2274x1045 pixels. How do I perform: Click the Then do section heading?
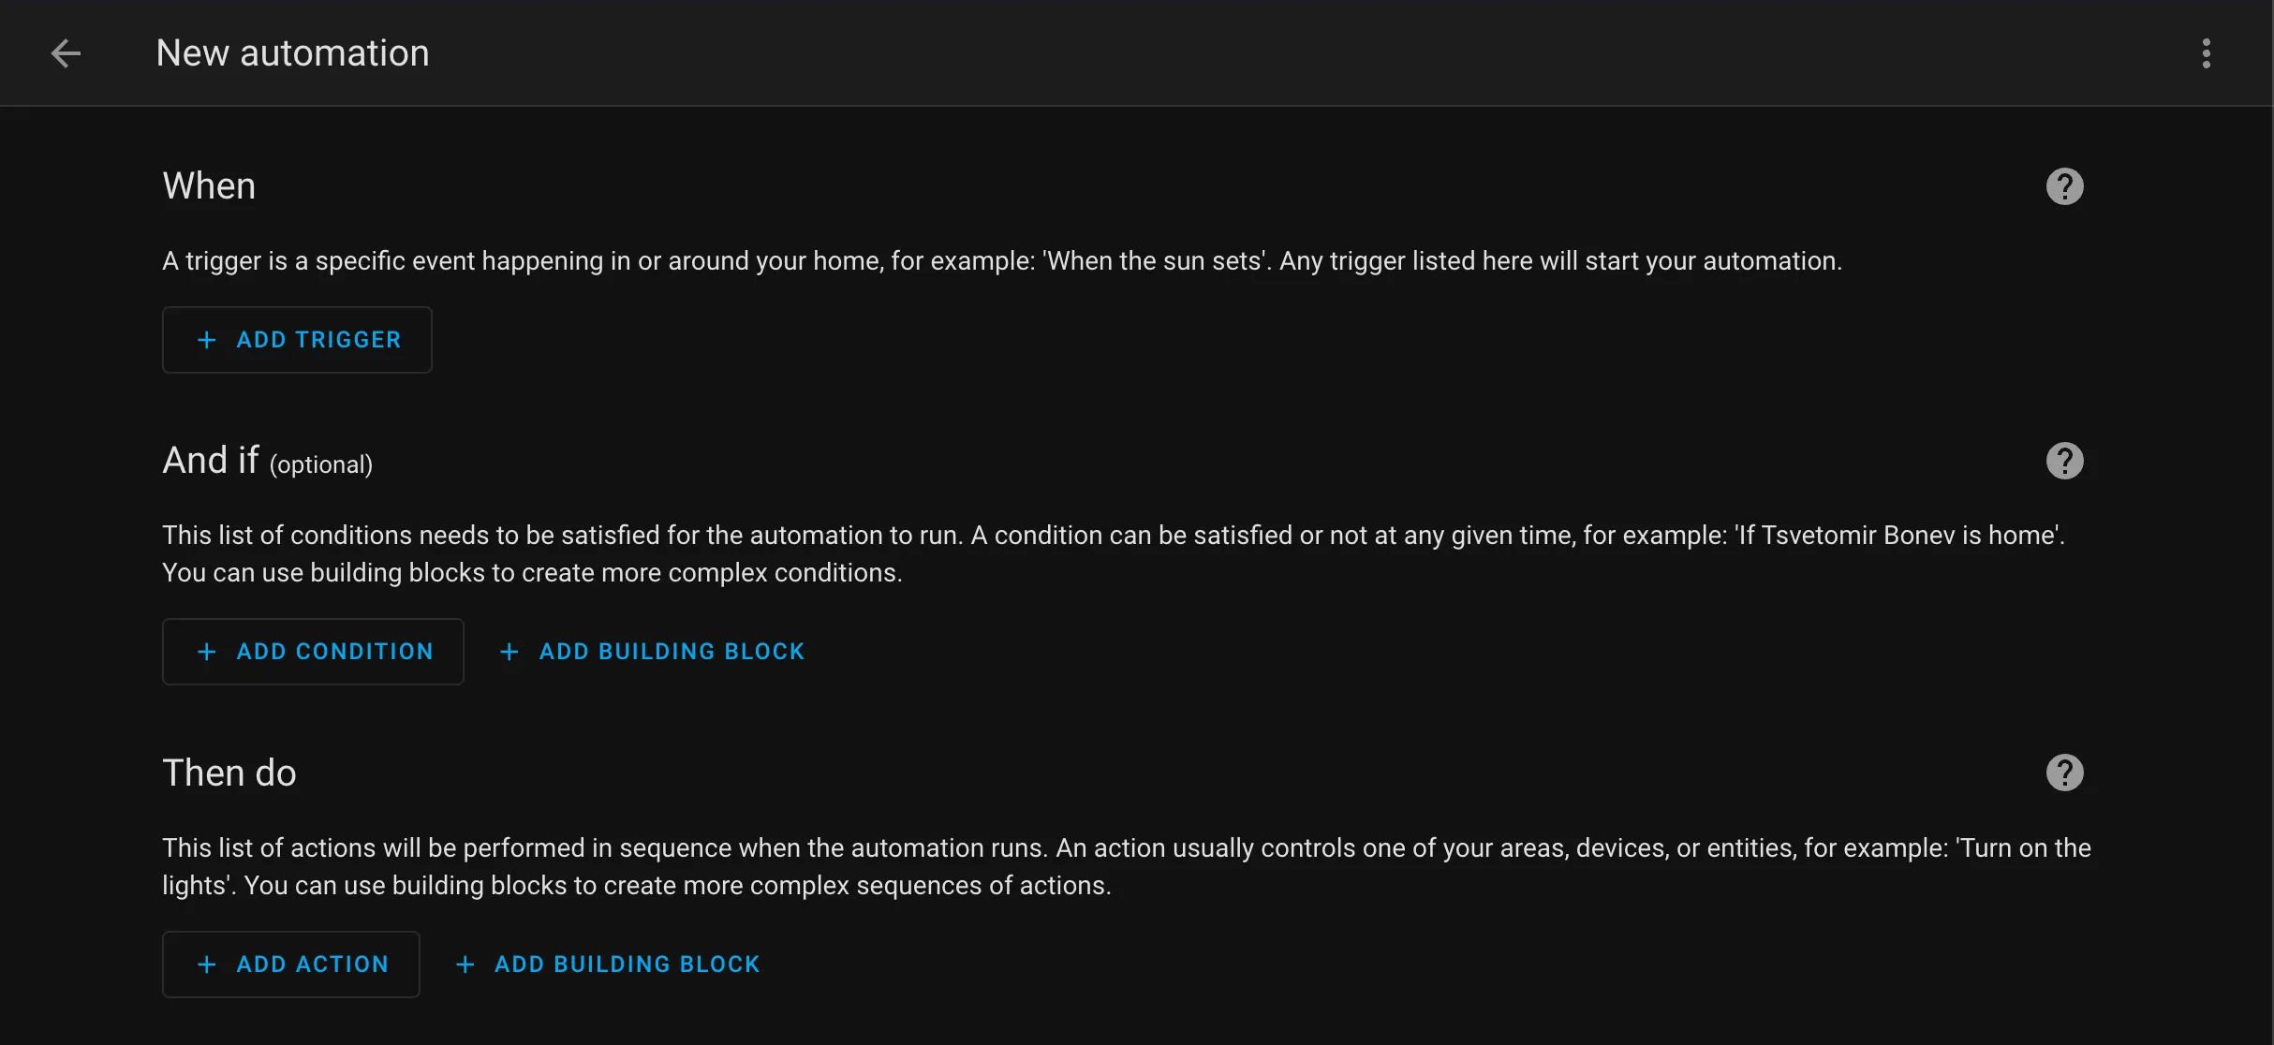pos(229,773)
